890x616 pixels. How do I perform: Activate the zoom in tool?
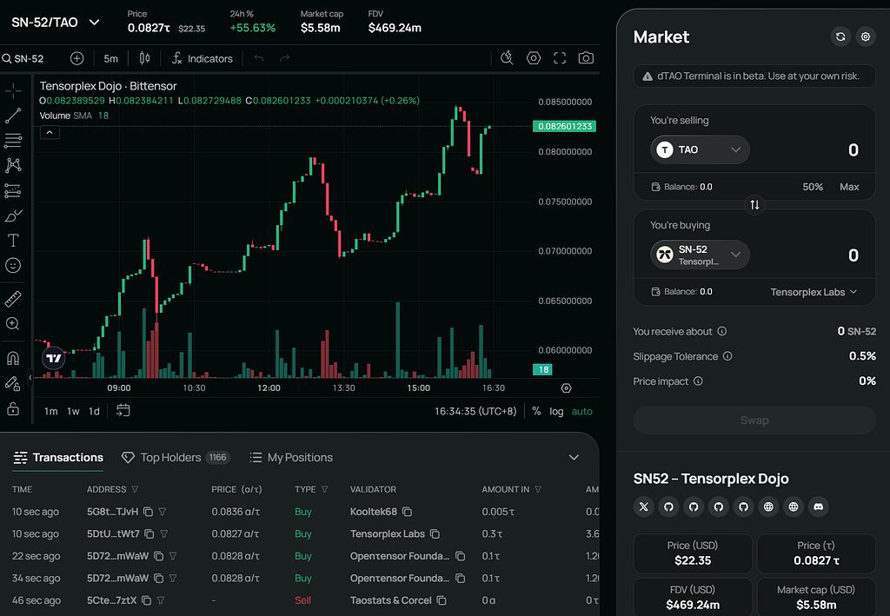click(x=13, y=323)
